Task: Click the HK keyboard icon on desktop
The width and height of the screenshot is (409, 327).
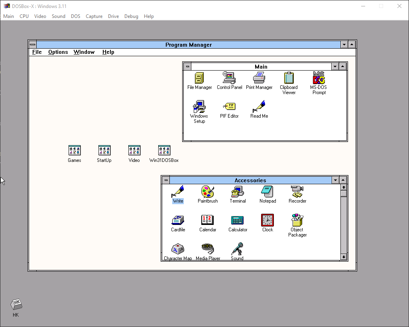Action: click(x=16, y=305)
